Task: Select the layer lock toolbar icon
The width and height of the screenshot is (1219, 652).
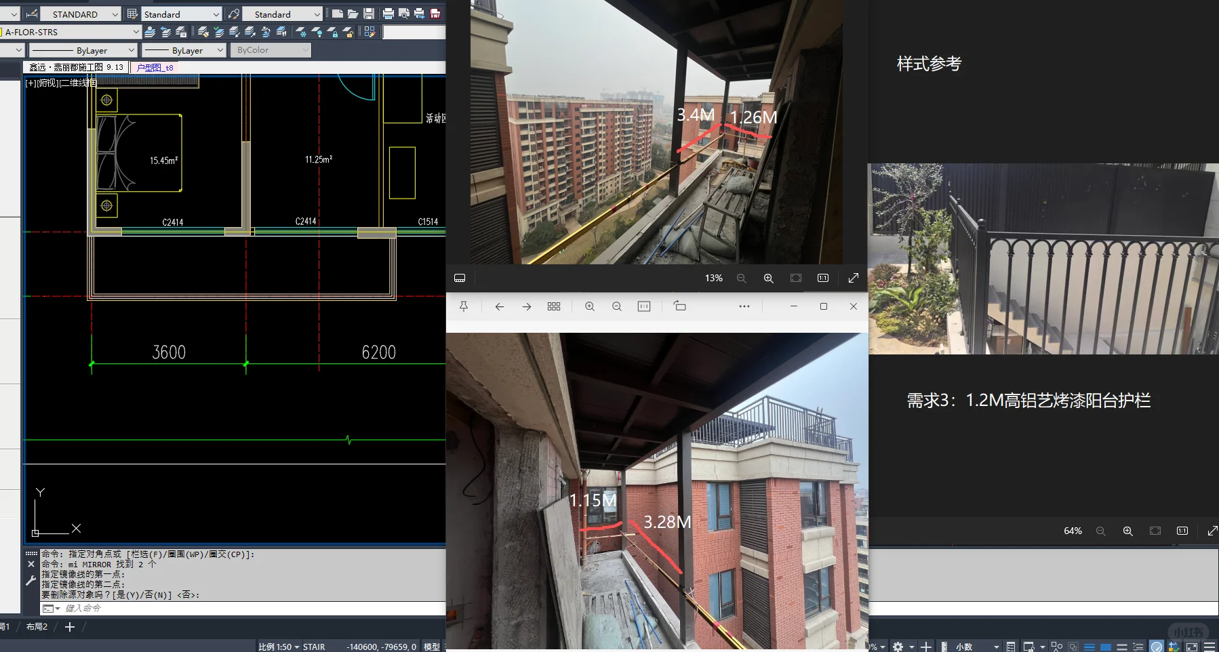Action: tap(335, 32)
